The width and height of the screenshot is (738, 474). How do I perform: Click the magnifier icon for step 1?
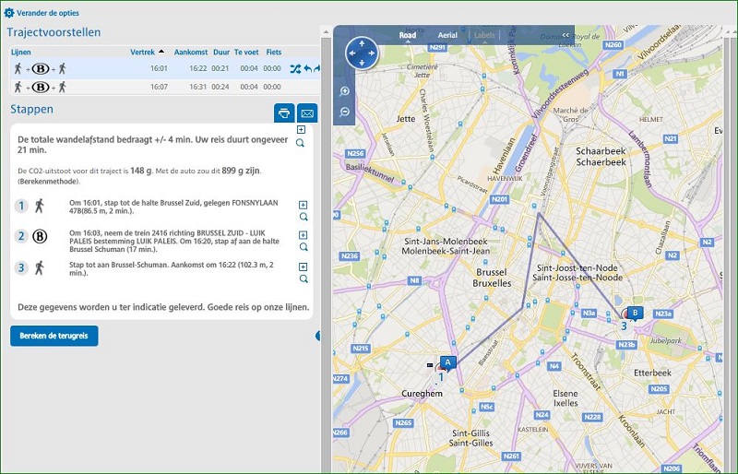click(302, 218)
